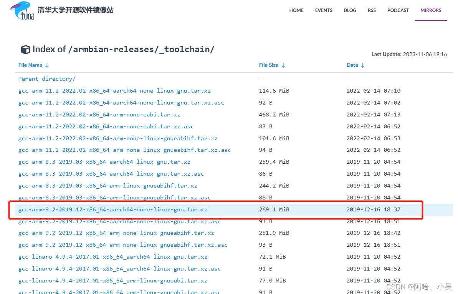Click the date 2022-02-14 07:10

coord(373,91)
